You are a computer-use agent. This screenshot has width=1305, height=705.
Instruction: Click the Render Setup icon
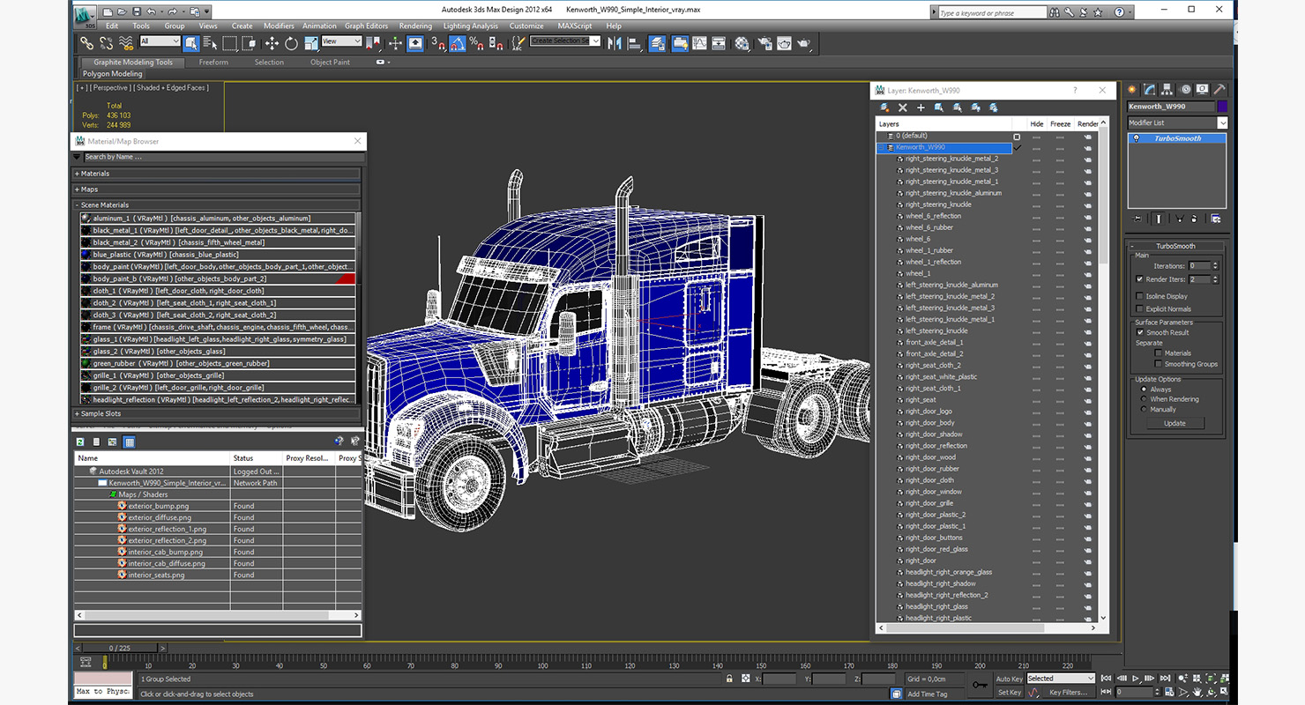(x=764, y=43)
